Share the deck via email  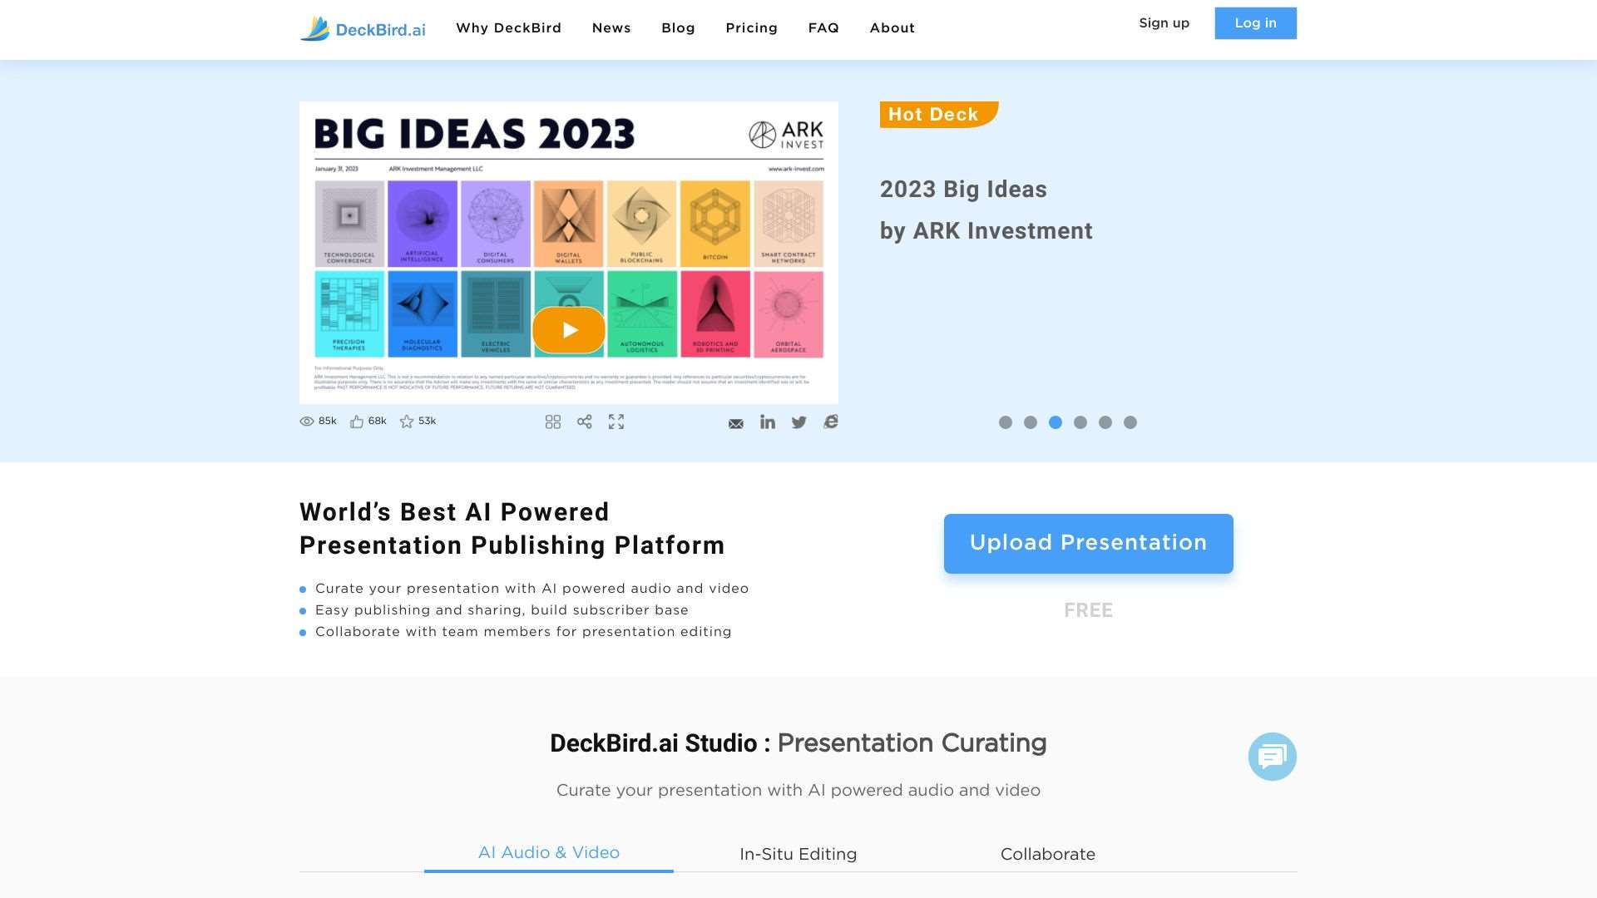[735, 423]
